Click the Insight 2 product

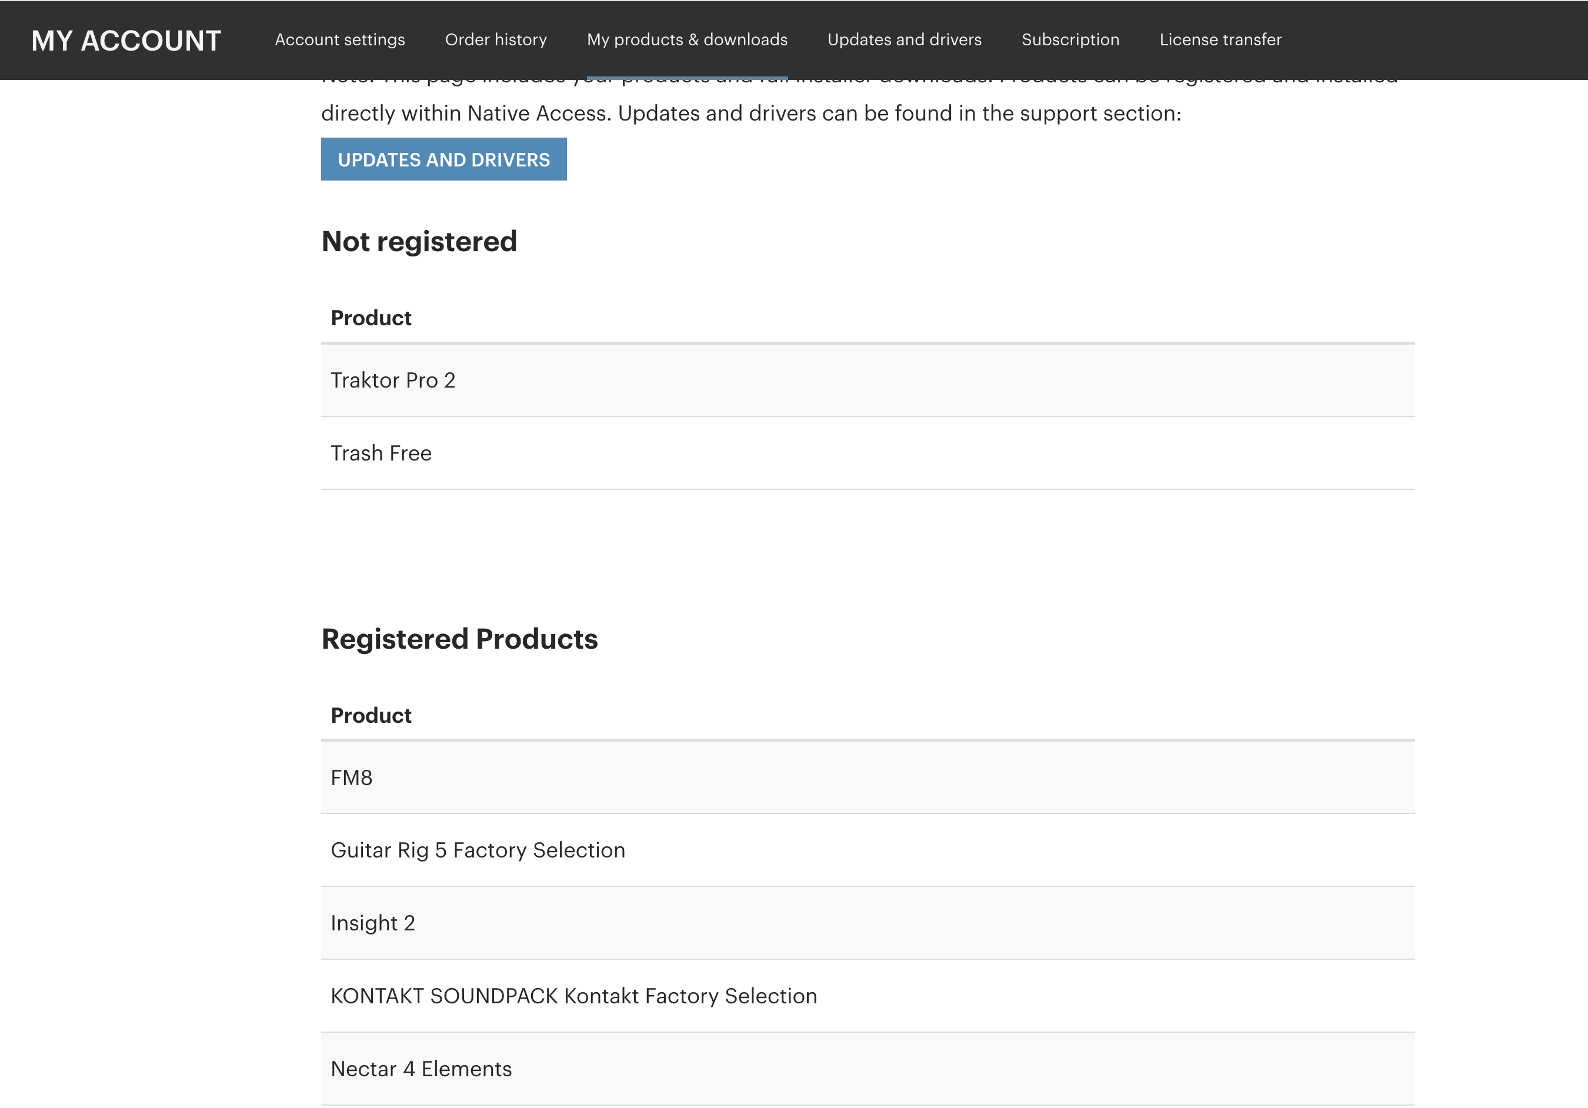point(868,923)
